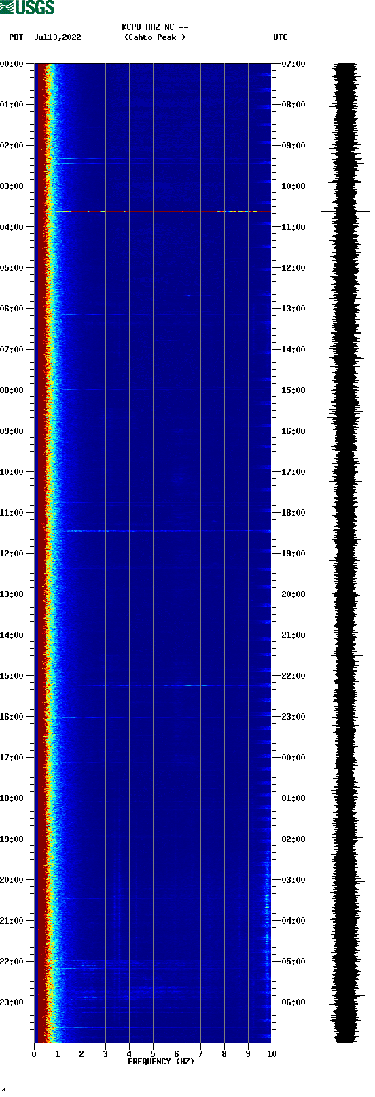
Task: Click the 0 Hz frequency tick label
Action: tap(34, 1054)
